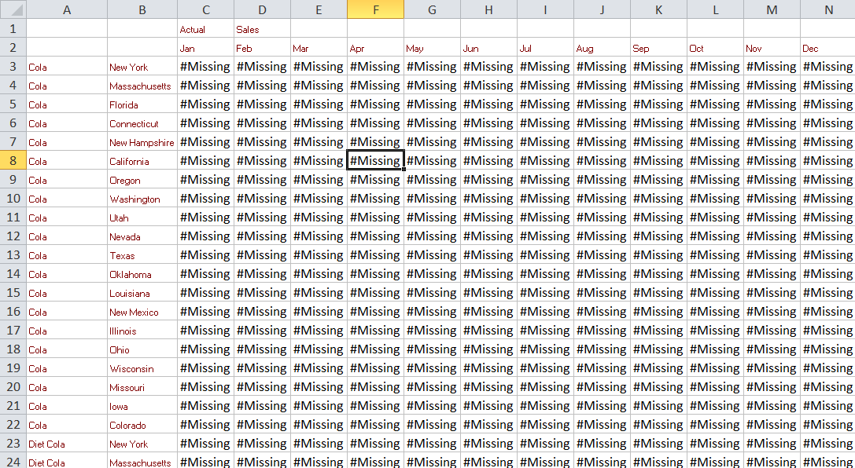Image resolution: width=855 pixels, height=468 pixels.
Task: Click the 'Actual' cell in row 1
Action: (205, 28)
